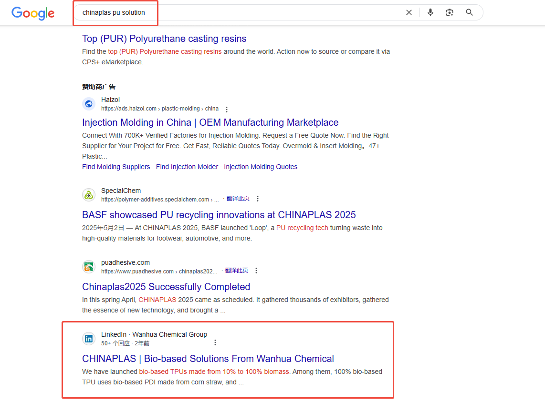Open more options for Haizol ad
Screen dimensions: 545x402
coord(227,109)
